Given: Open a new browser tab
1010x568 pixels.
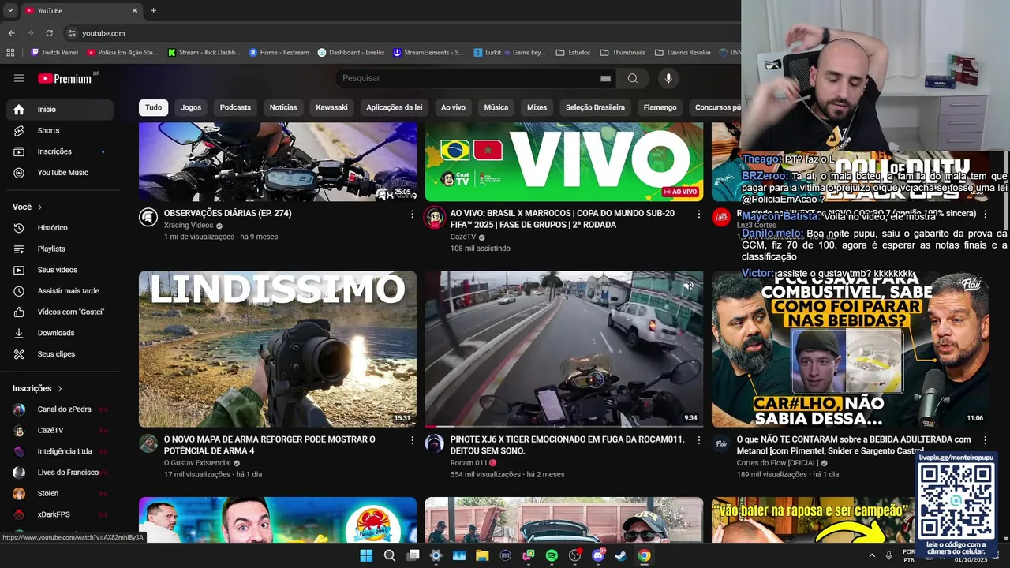Looking at the screenshot, I should tap(153, 10).
